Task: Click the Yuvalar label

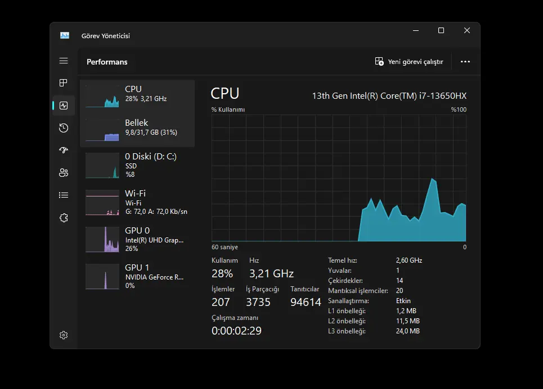Action: pos(340,271)
